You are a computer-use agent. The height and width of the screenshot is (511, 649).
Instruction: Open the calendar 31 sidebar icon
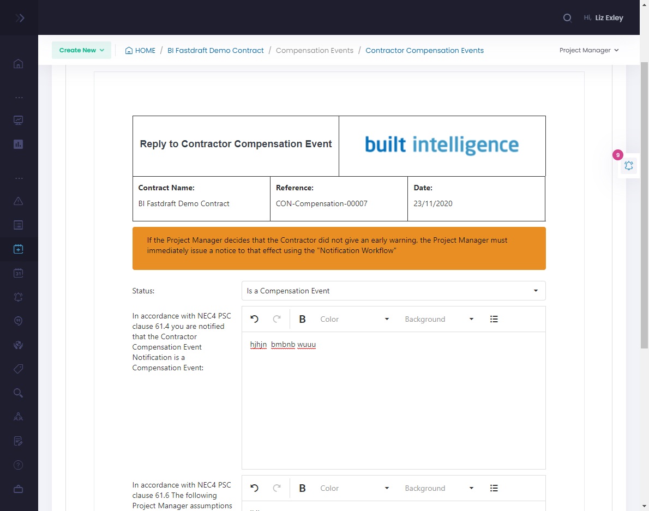coord(18,273)
